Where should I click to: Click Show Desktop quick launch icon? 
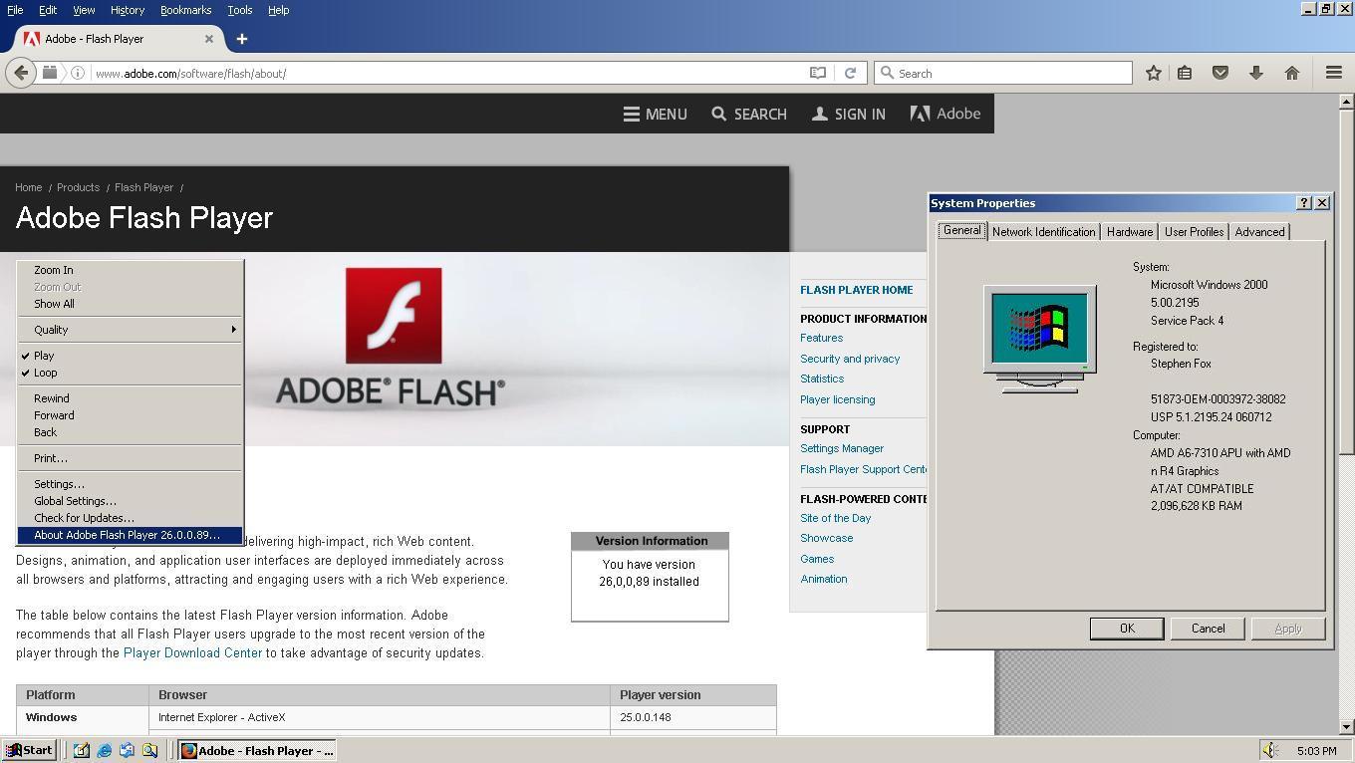(x=81, y=750)
